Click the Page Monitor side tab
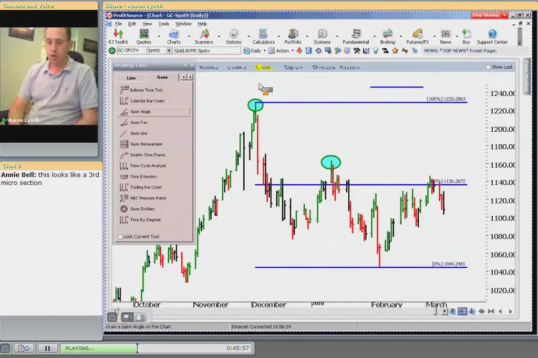The image size is (538, 358). (x=526, y=77)
